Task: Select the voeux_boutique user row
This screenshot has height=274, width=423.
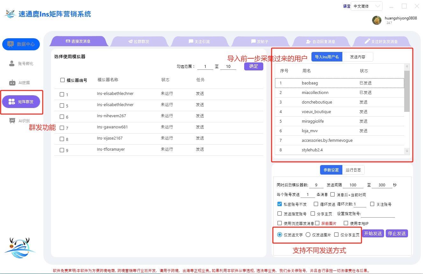Action: 339,112
